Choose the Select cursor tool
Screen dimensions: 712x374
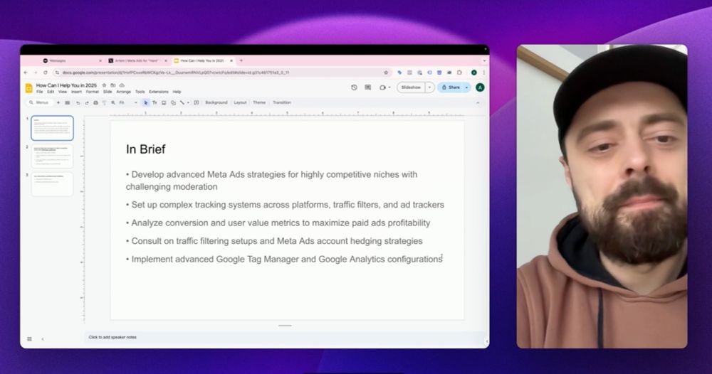point(146,103)
